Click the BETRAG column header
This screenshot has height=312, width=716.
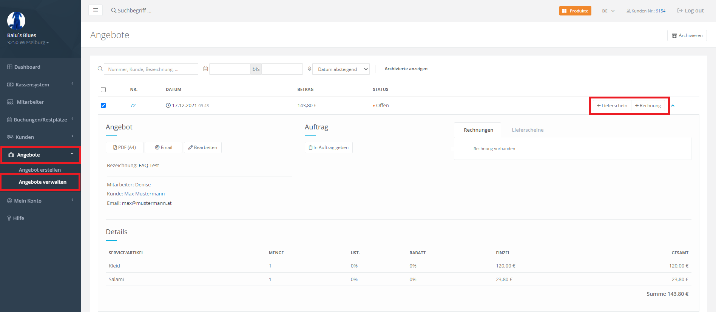point(306,89)
